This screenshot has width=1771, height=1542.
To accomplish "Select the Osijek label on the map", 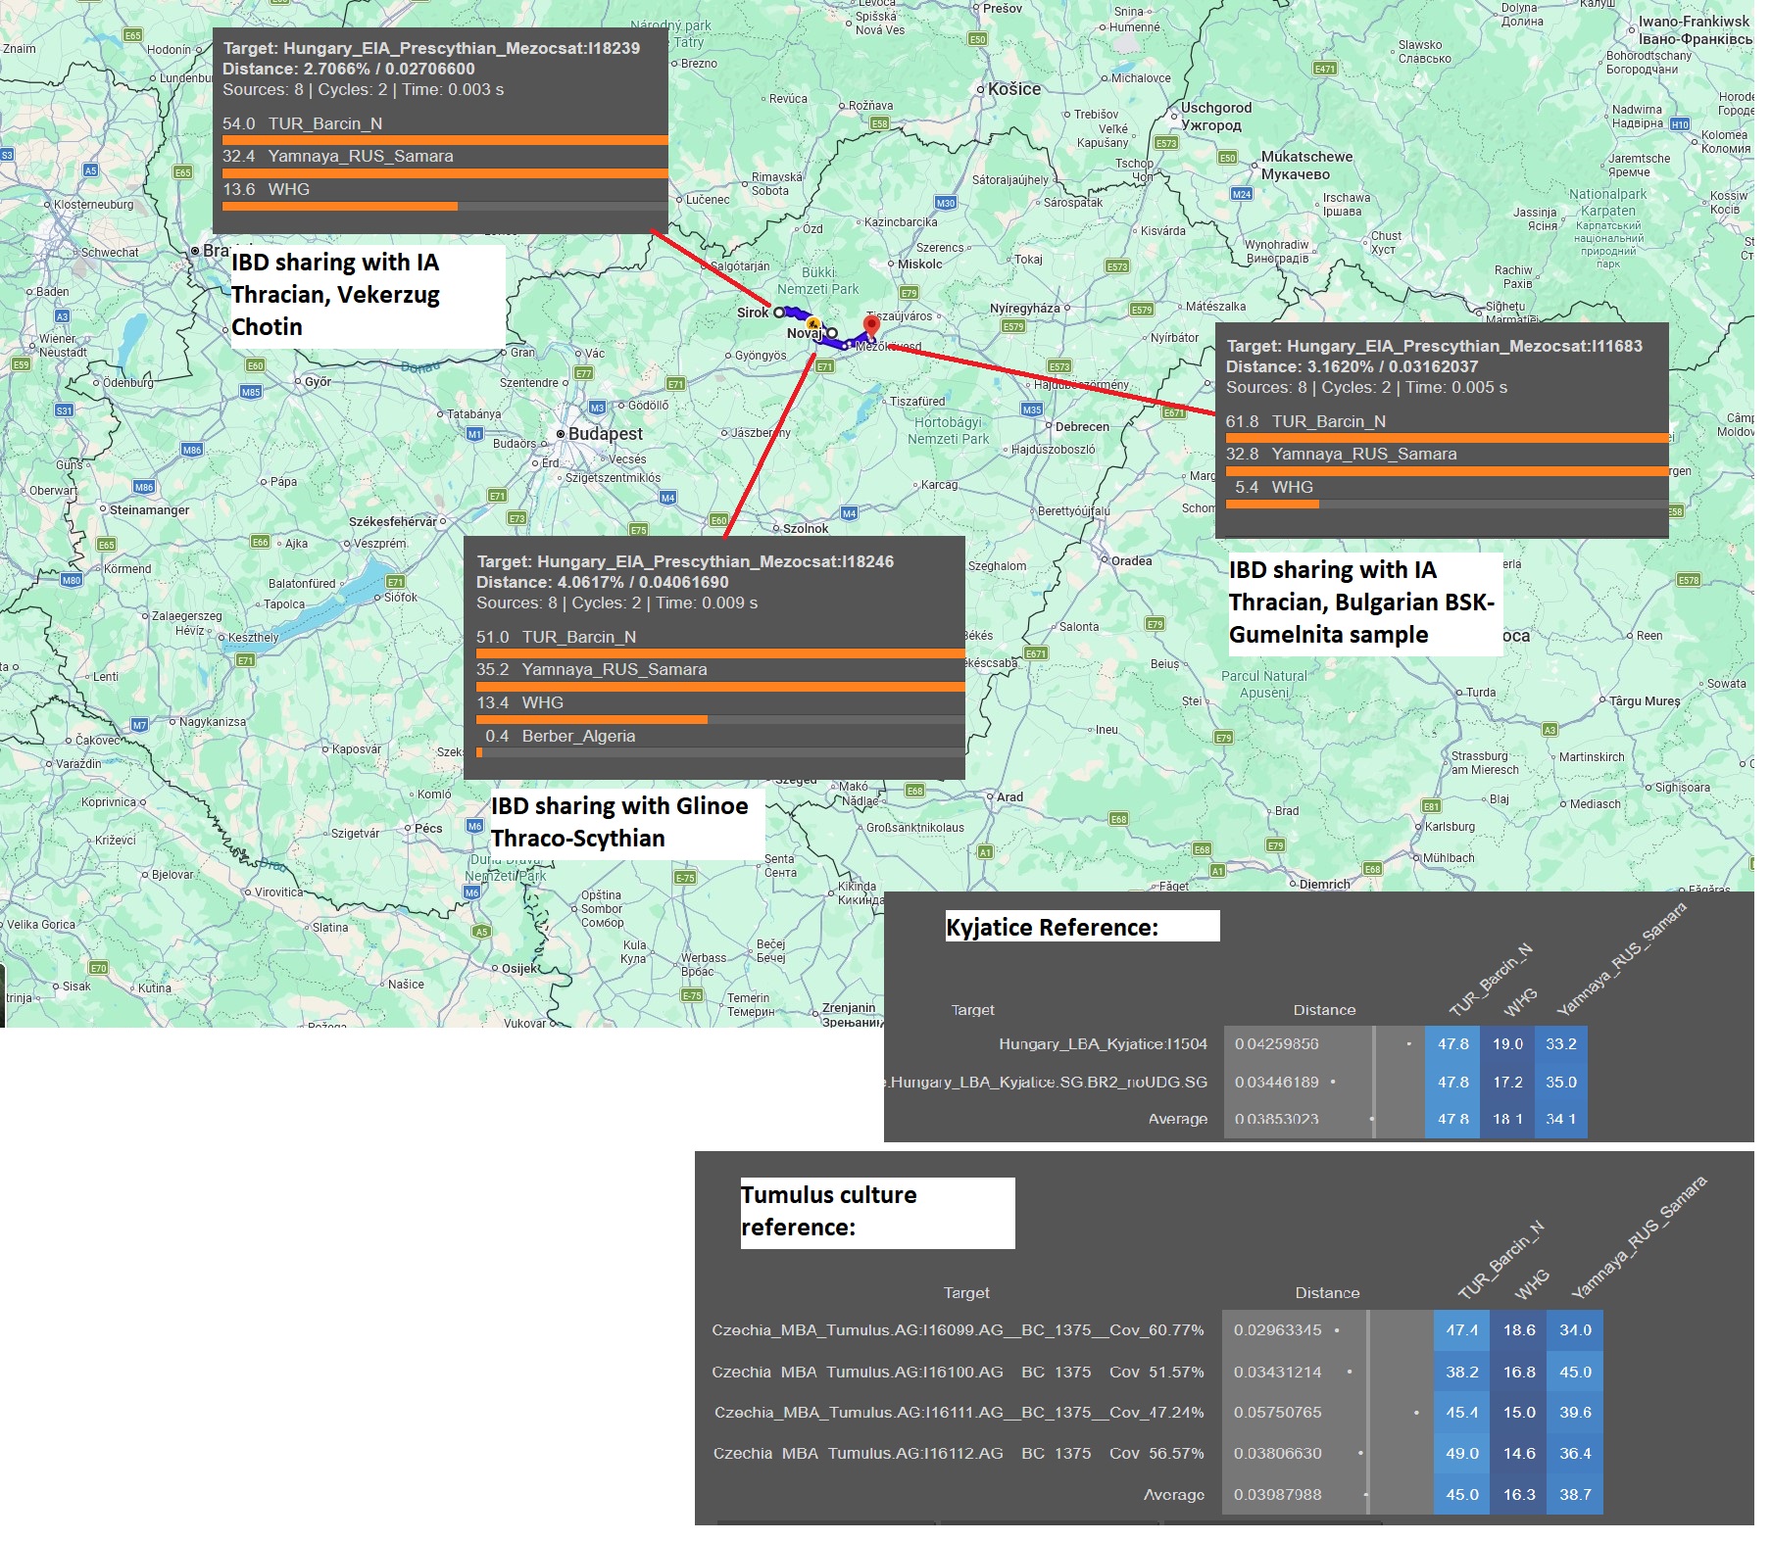I will tap(520, 968).
